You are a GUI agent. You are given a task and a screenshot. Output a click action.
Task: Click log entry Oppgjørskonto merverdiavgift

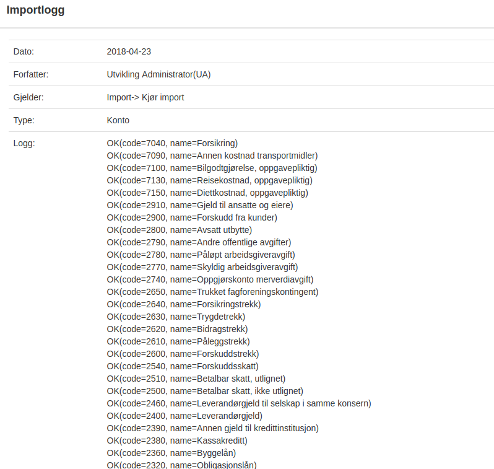[x=210, y=280]
